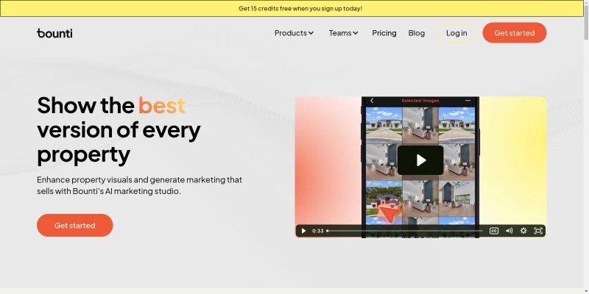Click chevron arrow beside Products
This screenshot has width=589, height=294.
(x=311, y=33)
